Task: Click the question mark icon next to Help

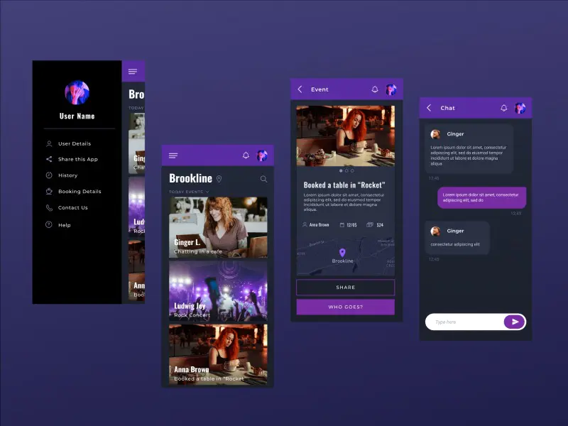Action: coord(48,224)
